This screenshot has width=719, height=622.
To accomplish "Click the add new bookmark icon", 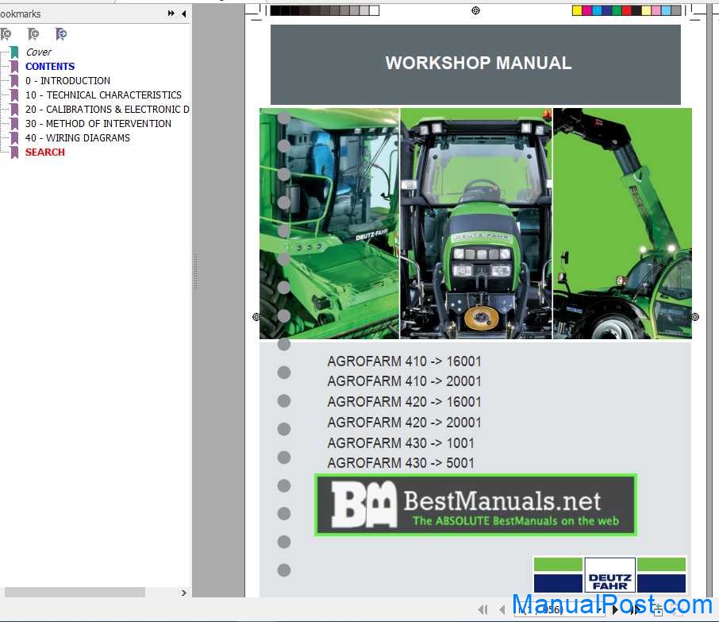I will click(33, 34).
